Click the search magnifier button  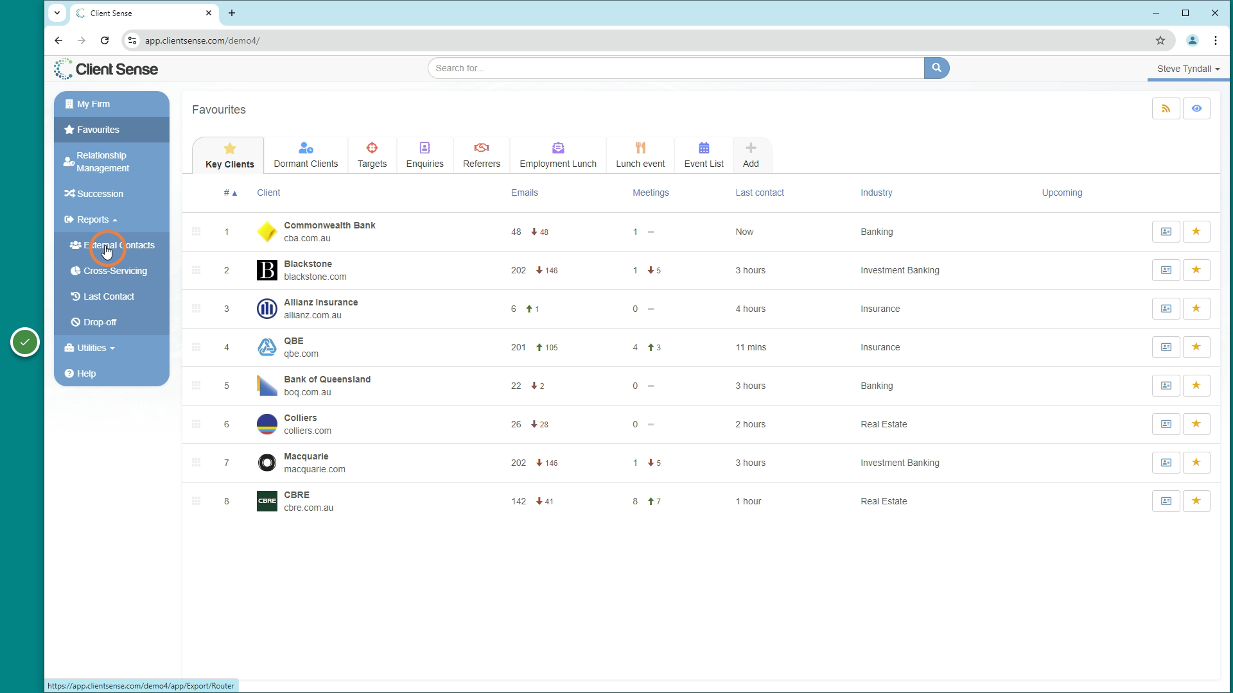pos(936,68)
